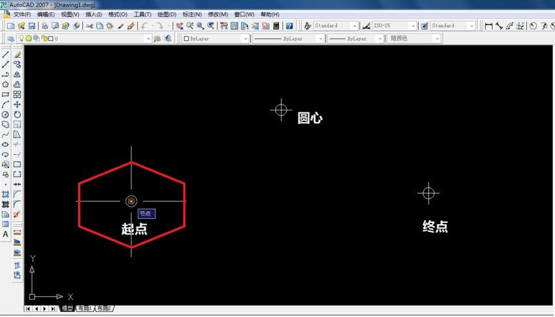
Task: Open the 修改(M) menu
Action: 217,14
